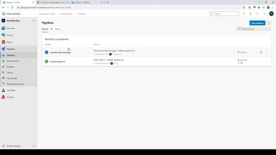Click the Search box in header
The height and width of the screenshot is (155, 276).
pyautogui.click(x=224, y=14)
